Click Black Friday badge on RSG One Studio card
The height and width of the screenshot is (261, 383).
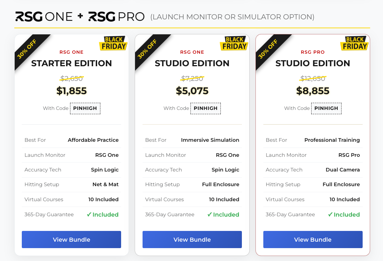click(x=234, y=43)
